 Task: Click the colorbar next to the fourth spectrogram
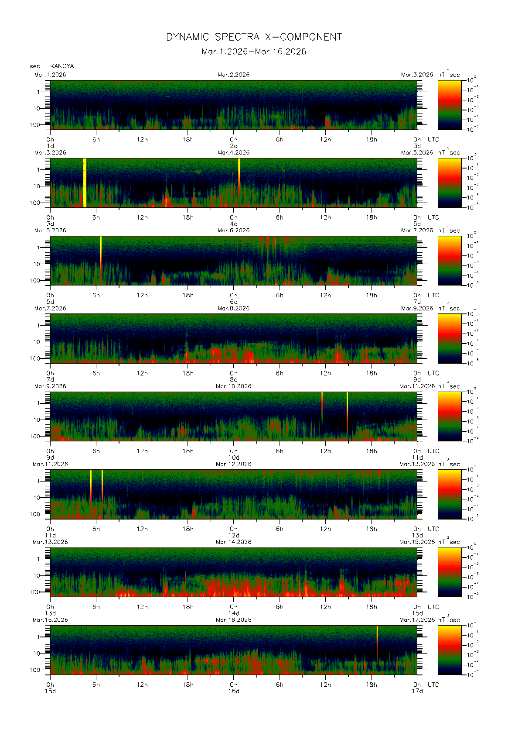pos(449,338)
